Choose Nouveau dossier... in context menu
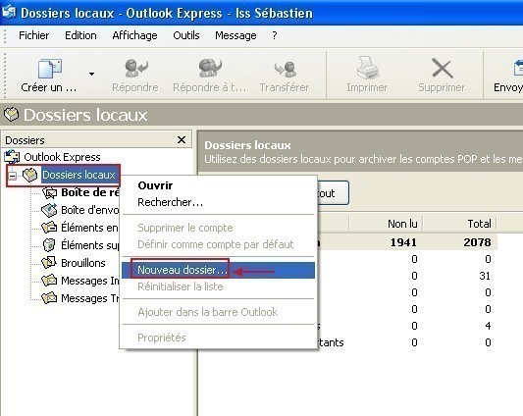Screen dimensions: 523x416 218,270
